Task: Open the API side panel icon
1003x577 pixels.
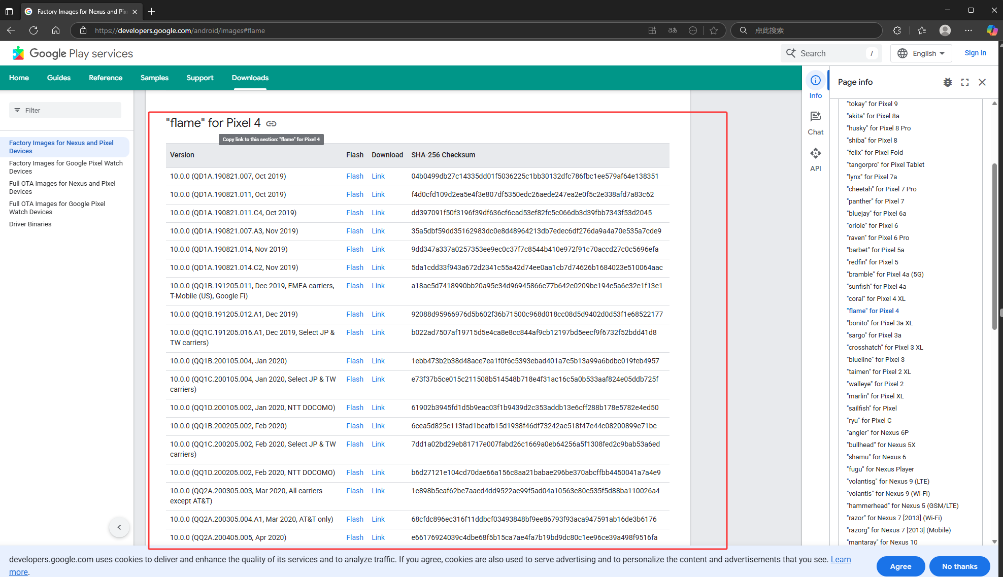Action: click(x=815, y=160)
